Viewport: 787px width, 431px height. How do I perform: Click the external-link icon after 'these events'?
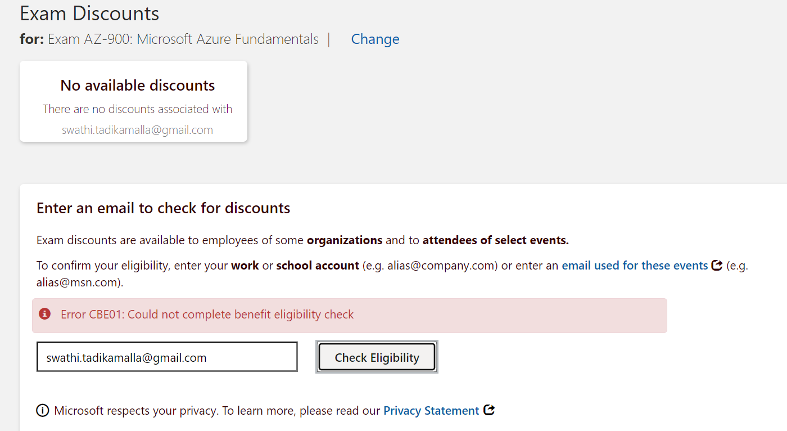coord(717,265)
